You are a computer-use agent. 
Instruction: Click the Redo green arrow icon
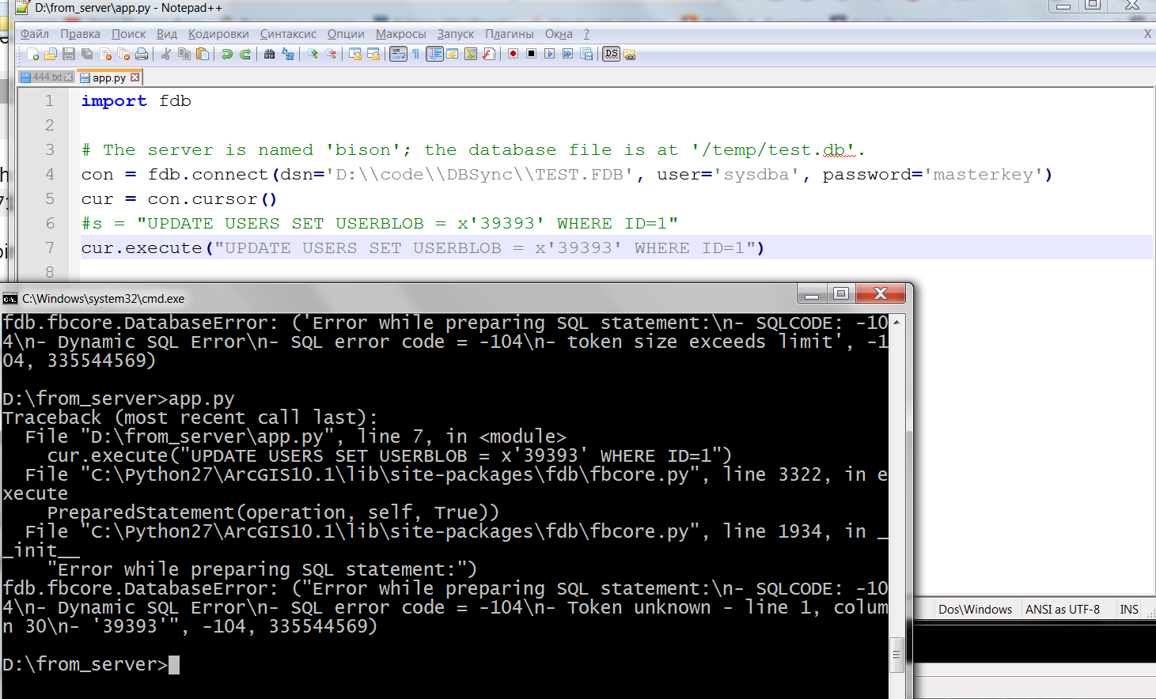tap(245, 54)
